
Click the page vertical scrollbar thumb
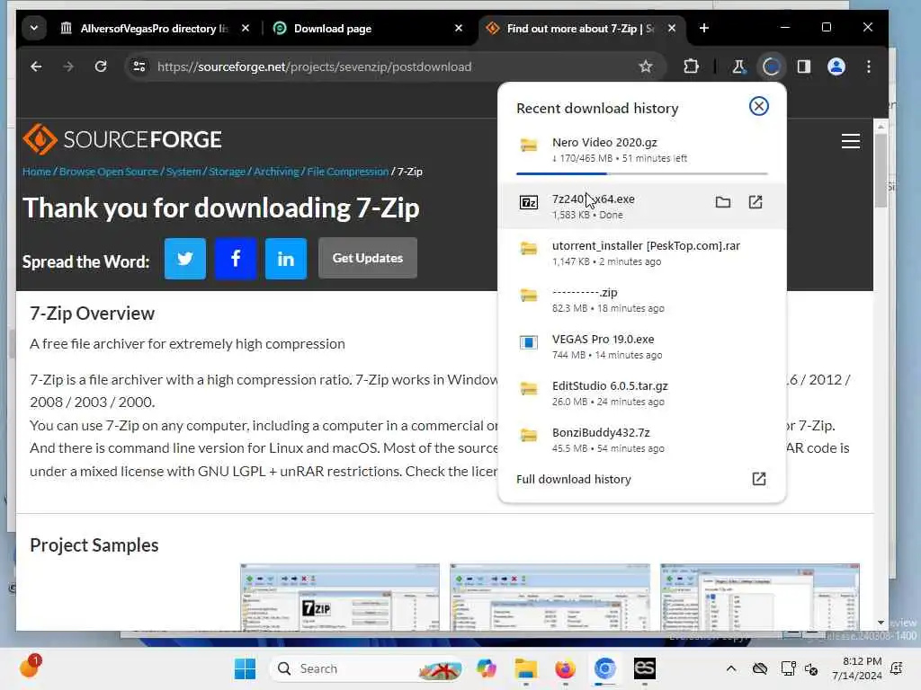pyautogui.click(x=881, y=170)
